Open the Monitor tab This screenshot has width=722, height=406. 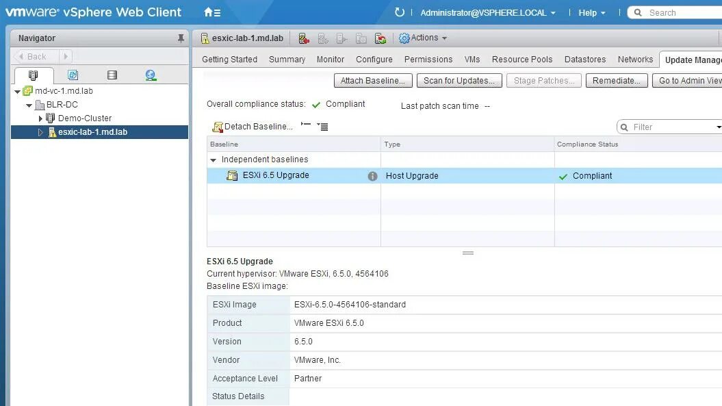[331, 60]
